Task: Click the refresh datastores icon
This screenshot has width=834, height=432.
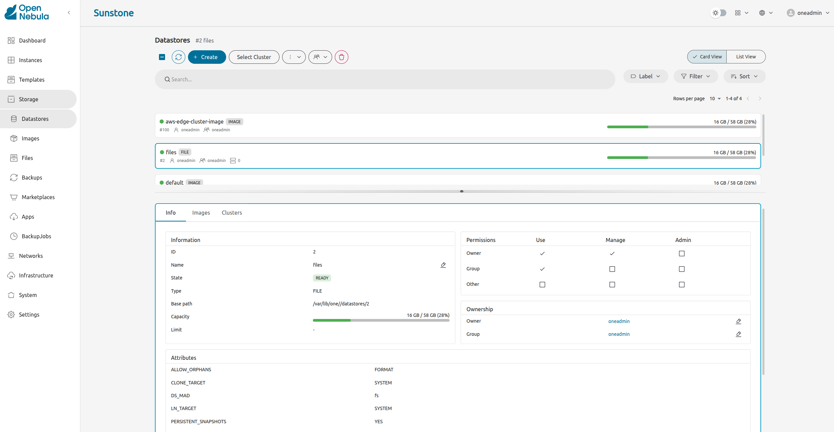Action: click(178, 57)
